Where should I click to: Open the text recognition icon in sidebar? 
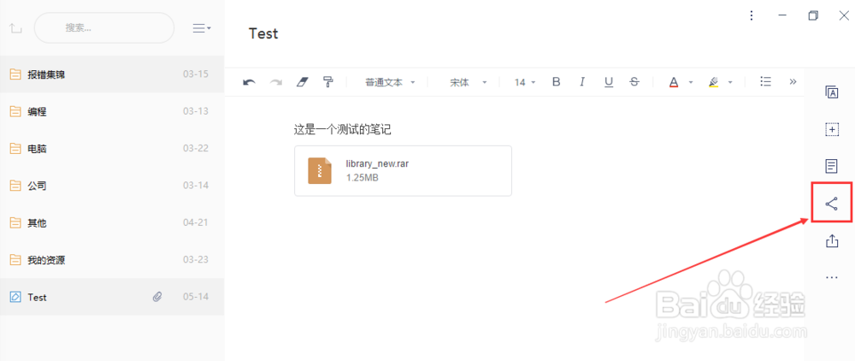[832, 92]
